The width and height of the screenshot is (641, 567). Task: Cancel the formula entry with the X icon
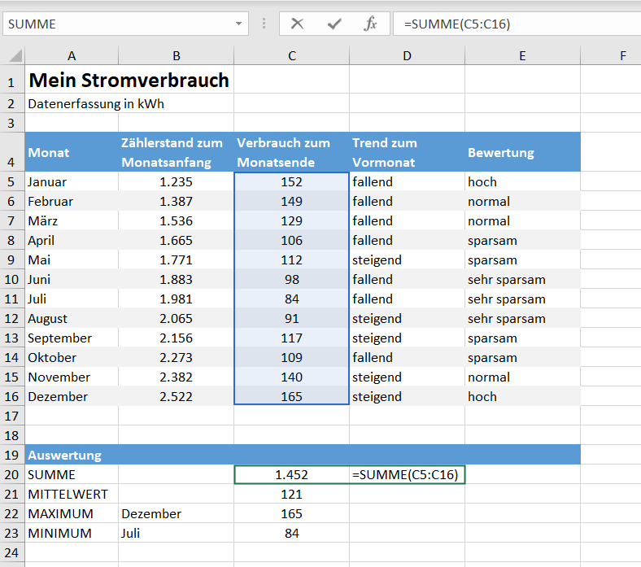point(297,24)
